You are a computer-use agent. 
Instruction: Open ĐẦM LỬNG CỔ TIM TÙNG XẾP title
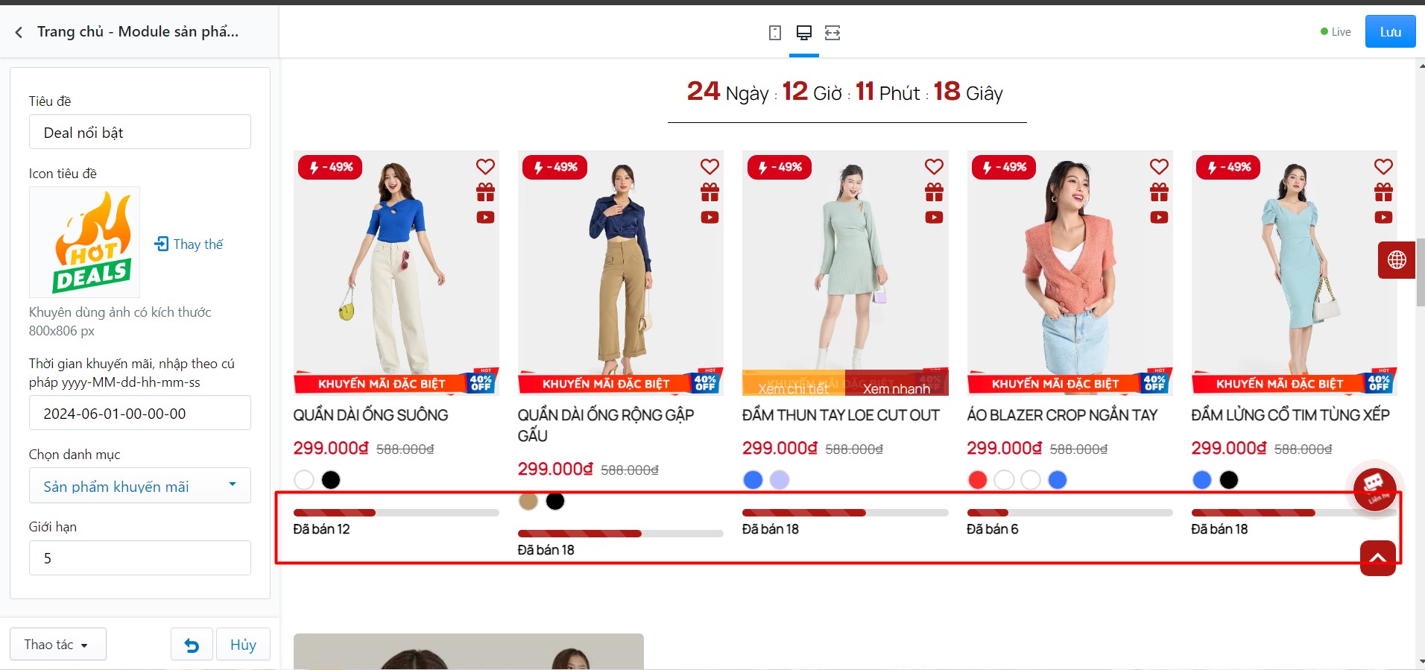point(1290,415)
